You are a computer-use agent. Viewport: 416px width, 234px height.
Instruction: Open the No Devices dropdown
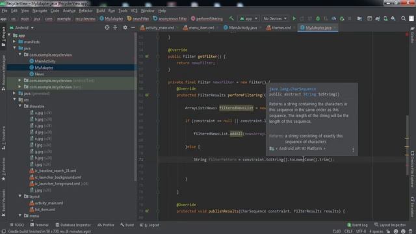pyautogui.click(x=274, y=19)
